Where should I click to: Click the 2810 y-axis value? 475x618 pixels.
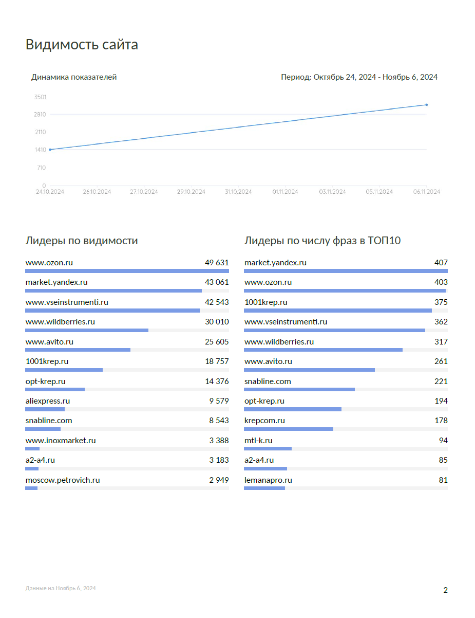(40, 114)
